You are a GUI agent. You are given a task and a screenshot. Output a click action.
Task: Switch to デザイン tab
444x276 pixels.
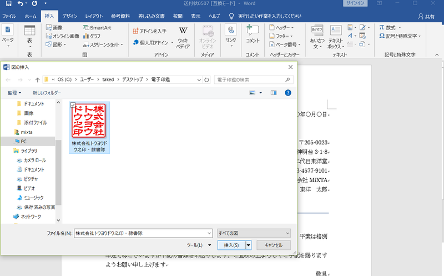(70, 16)
